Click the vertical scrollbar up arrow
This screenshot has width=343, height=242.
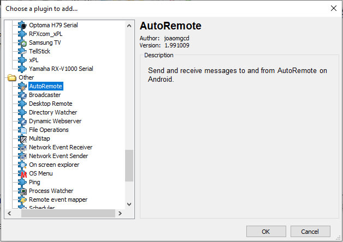tap(129, 26)
